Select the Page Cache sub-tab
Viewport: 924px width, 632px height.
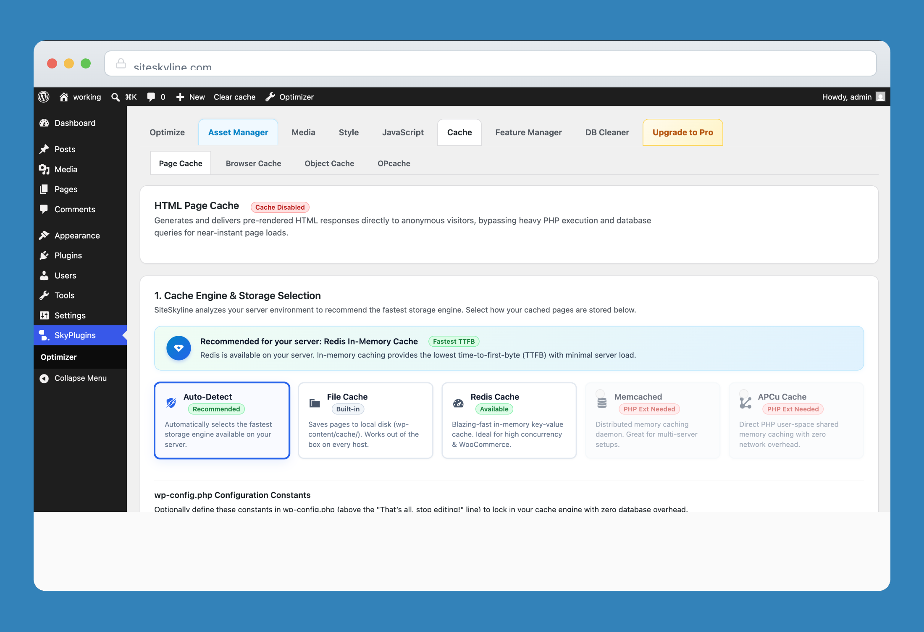point(181,163)
